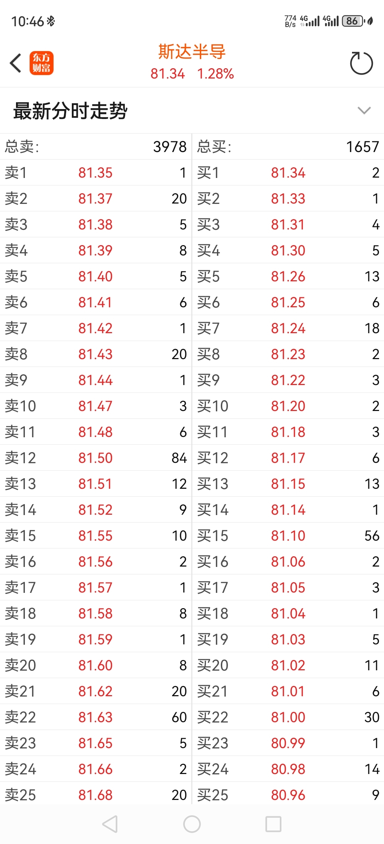Open the 东方财富 app logo

point(42,63)
